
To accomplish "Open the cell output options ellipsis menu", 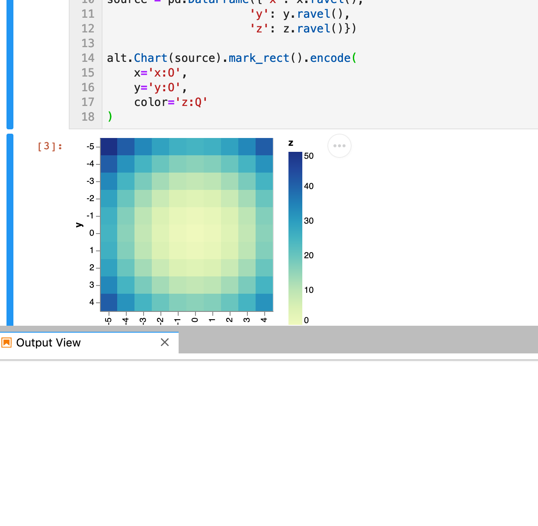I will 339,146.
